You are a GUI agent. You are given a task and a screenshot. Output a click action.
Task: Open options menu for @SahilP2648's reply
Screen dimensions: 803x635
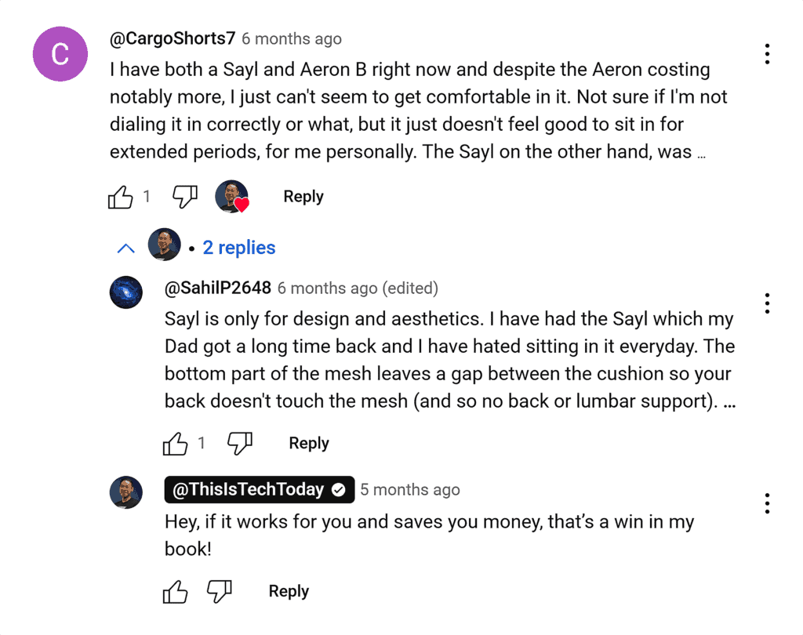(766, 303)
